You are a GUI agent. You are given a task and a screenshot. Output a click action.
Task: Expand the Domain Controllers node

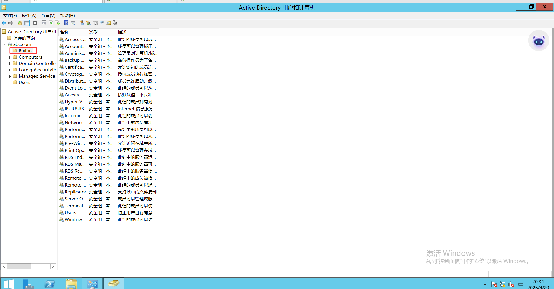pyautogui.click(x=10, y=64)
